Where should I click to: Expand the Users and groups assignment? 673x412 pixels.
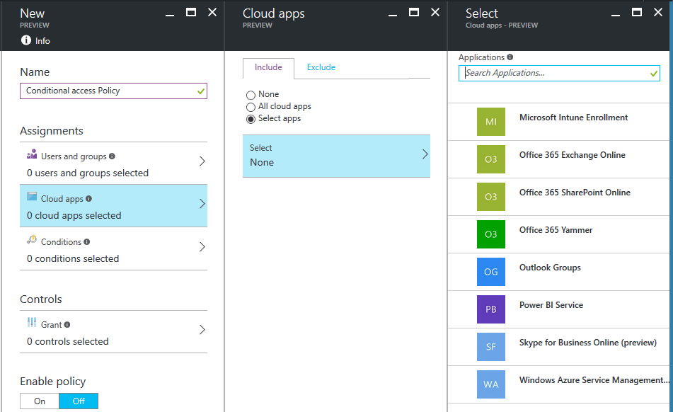[x=113, y=163]
